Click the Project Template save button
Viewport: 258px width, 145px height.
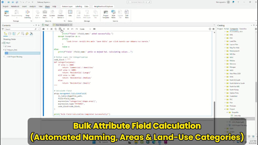click(106, 14)
